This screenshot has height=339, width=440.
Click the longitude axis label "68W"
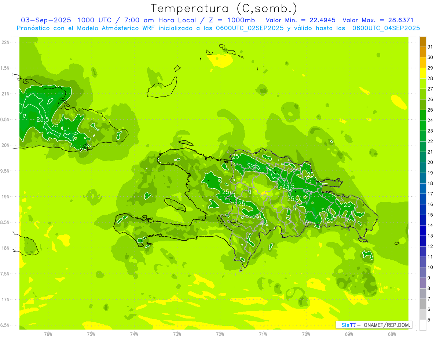pyautogui.click(x=392, y=334)
